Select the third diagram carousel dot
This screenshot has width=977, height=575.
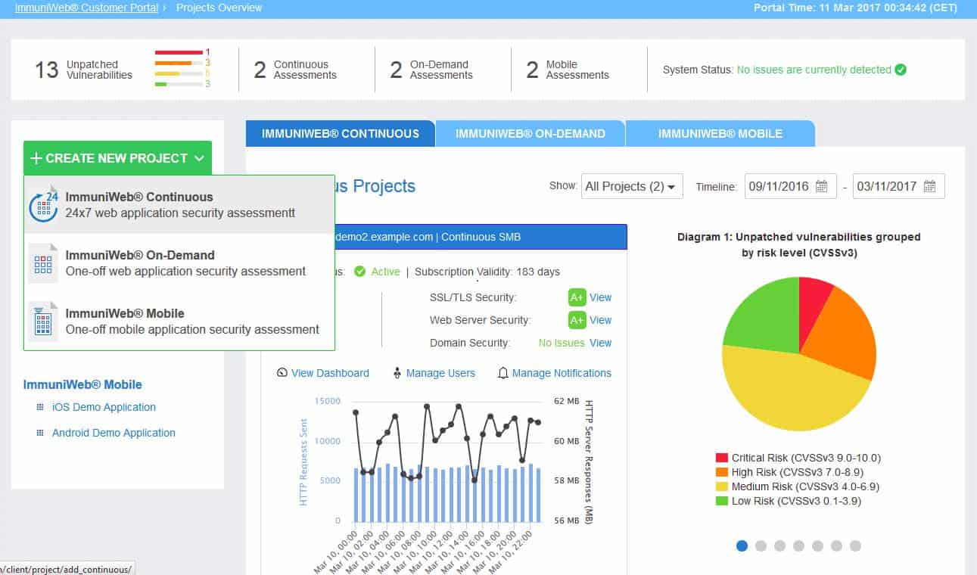click(x=779, y=545)
